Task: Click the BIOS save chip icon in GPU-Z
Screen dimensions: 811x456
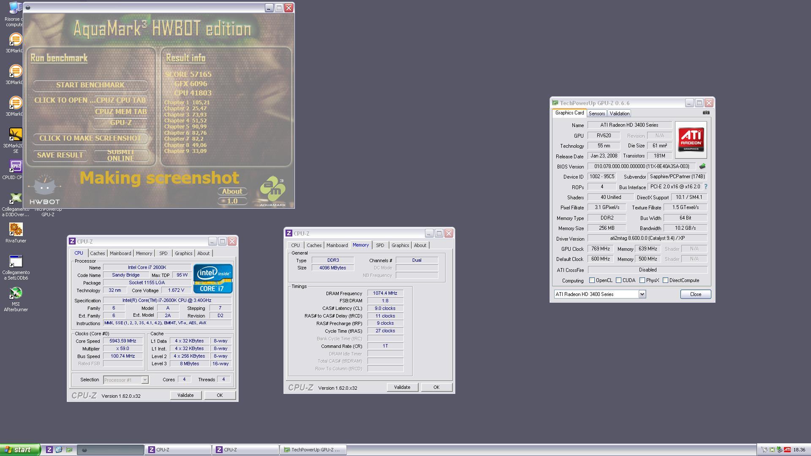Action: 702,166
